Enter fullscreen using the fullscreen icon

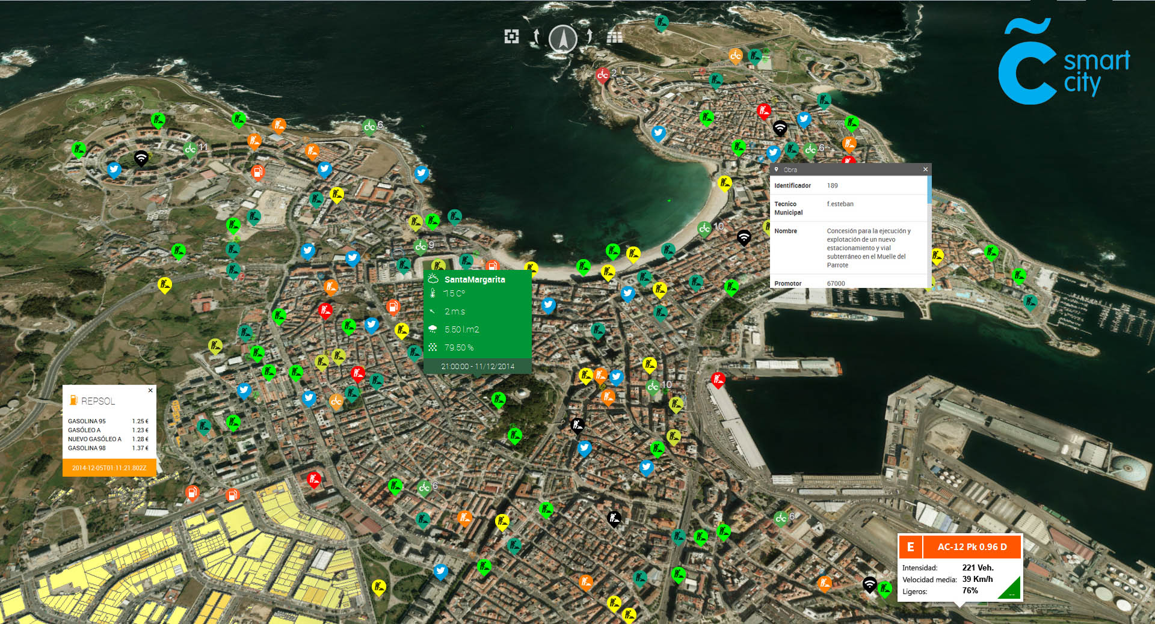click(x=511, y=37)
